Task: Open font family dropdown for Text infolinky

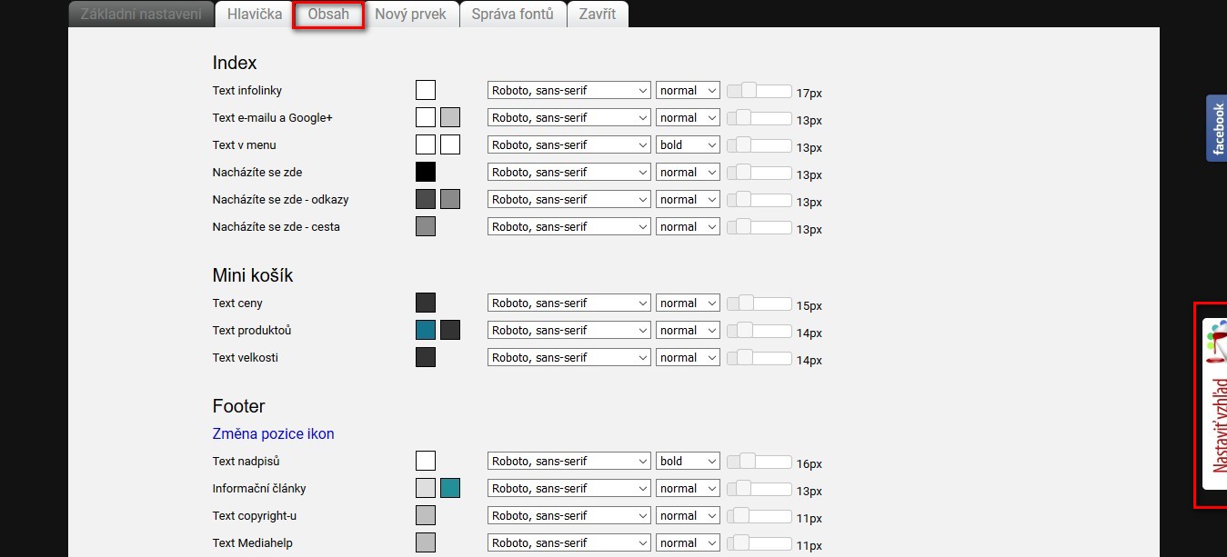Action: (x=569, y=91)
